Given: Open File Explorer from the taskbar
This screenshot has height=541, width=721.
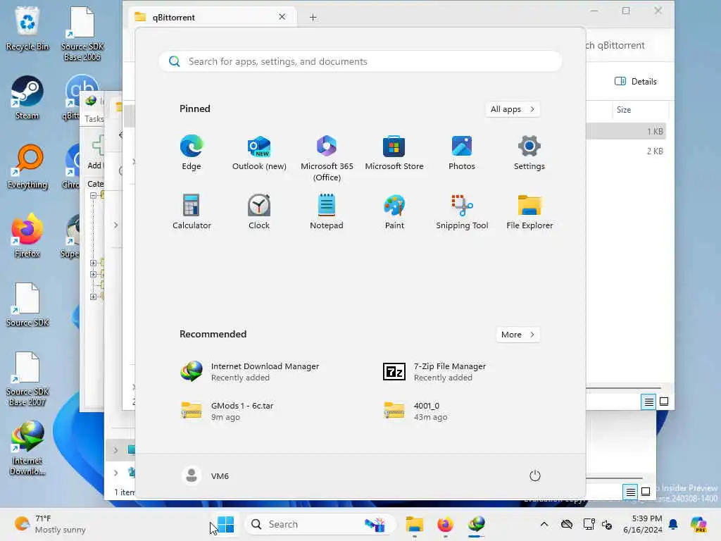Looking at the screenshot, I should (x=414, y=524).
